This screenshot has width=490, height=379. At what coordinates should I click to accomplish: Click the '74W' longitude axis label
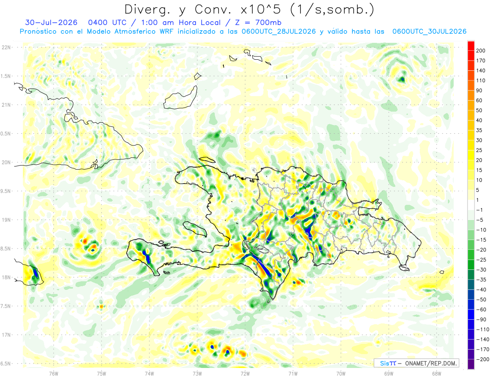[149, 374]
